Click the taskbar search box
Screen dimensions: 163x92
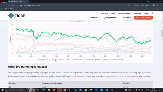pos(20,90)
